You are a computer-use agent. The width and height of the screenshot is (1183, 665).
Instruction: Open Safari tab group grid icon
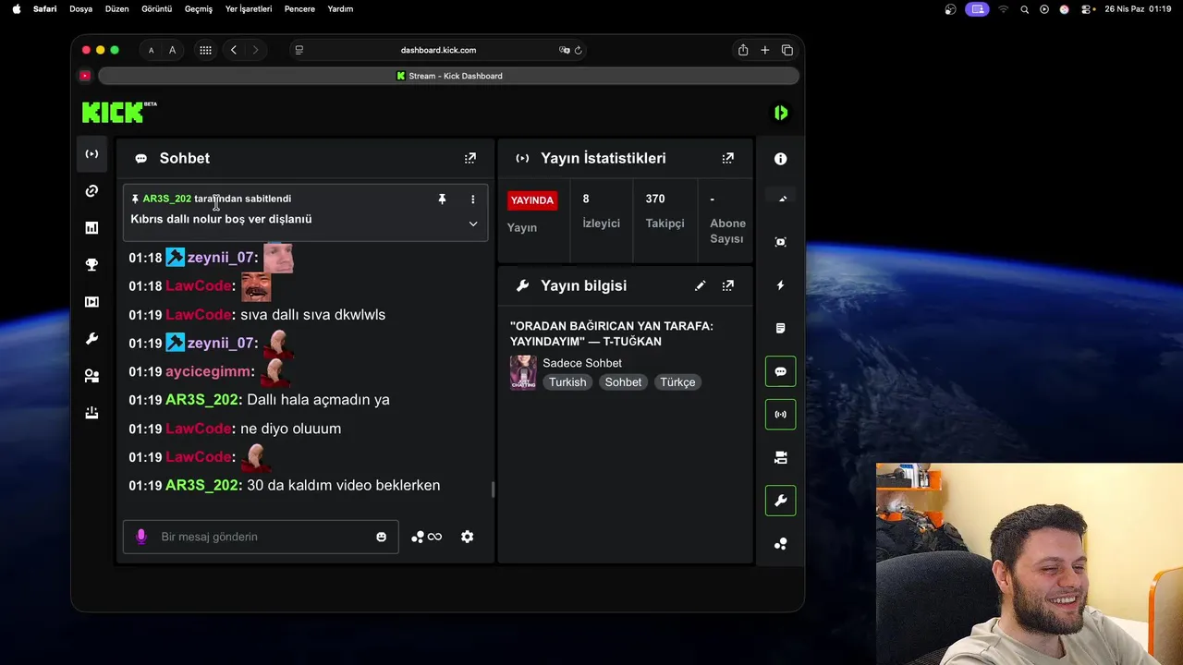pos(205,50)
